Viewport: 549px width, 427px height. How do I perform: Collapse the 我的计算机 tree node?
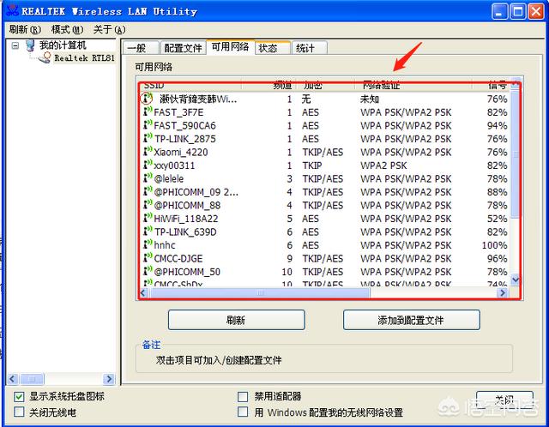[x=15, y=45]
